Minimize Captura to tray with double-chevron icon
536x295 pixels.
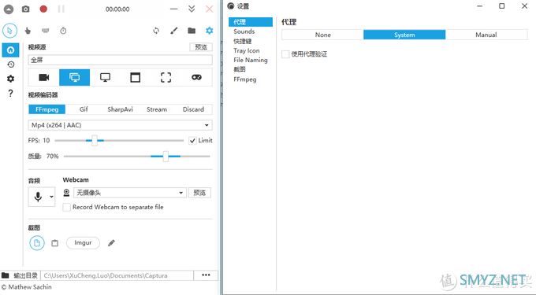tap(192, 9)
